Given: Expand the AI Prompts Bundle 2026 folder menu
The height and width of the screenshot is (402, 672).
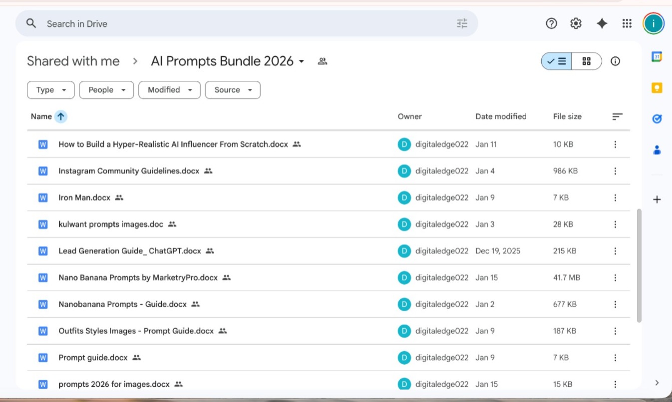Looking at the screenshot, I should 302,62.
